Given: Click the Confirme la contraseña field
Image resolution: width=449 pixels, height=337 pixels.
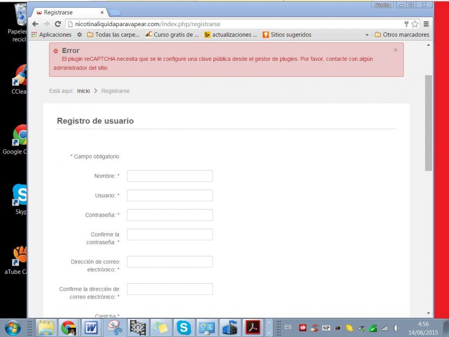Looking at the screenshot, I should (x=170, y=234).
